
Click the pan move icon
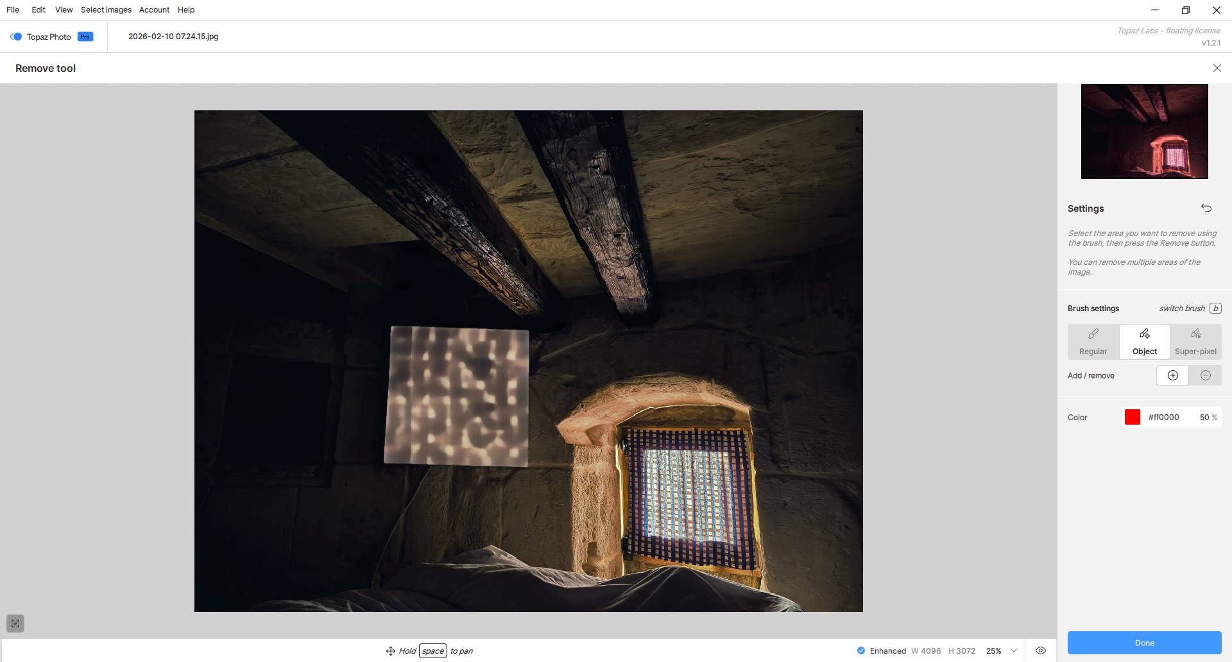[x=390, y=651]
